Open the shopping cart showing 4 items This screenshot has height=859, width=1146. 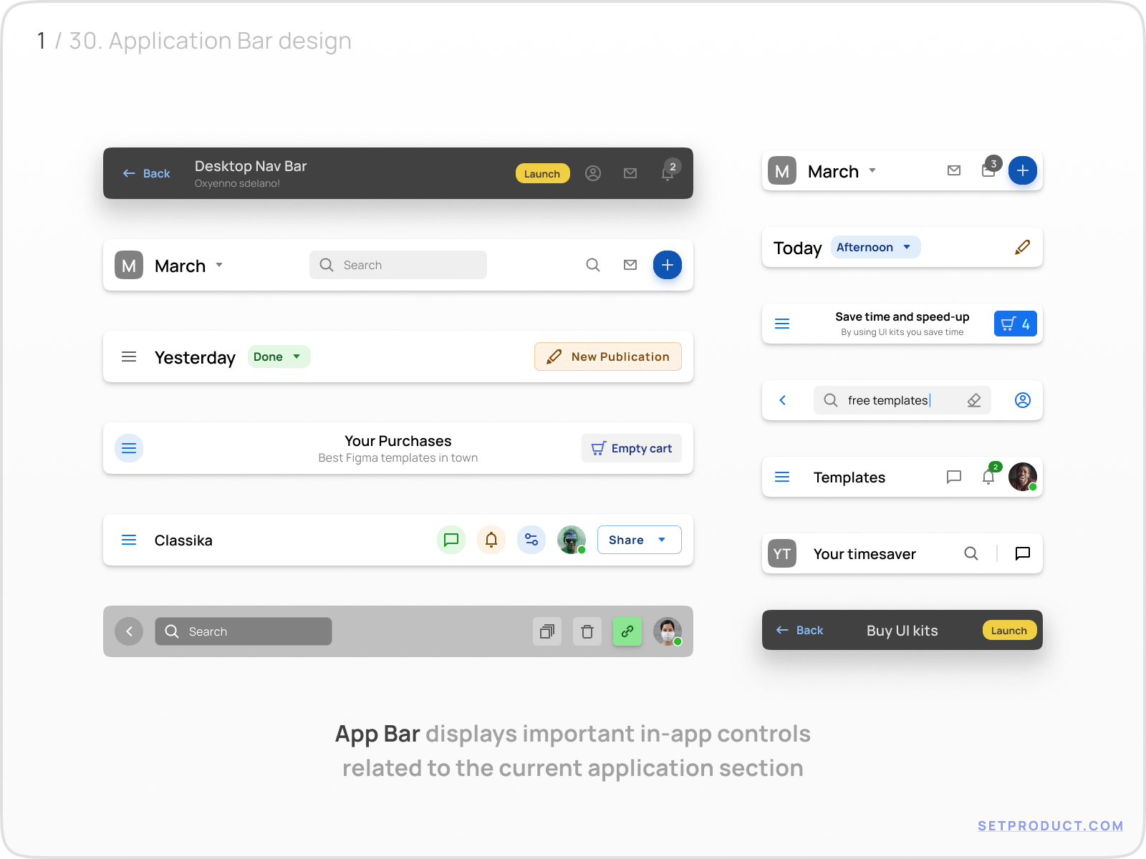tap(1015, 324)
